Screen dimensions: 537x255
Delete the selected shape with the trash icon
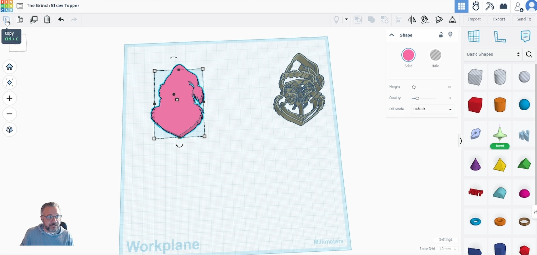[x=47, y=19]
